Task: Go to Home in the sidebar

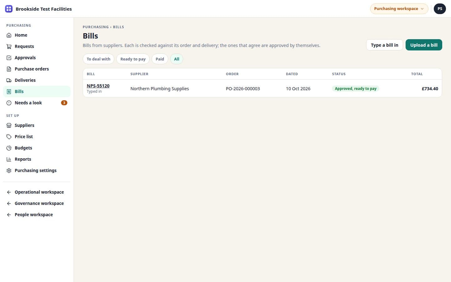Action: (x=37, y=35)
